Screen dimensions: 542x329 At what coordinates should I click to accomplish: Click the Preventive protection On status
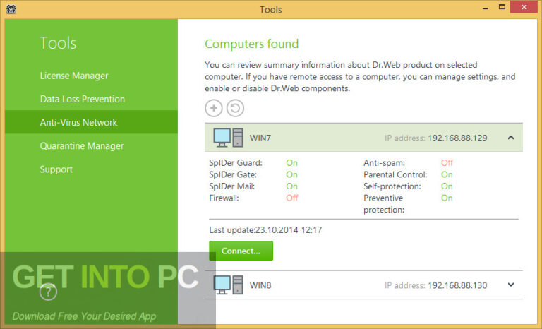click(447, 198)
